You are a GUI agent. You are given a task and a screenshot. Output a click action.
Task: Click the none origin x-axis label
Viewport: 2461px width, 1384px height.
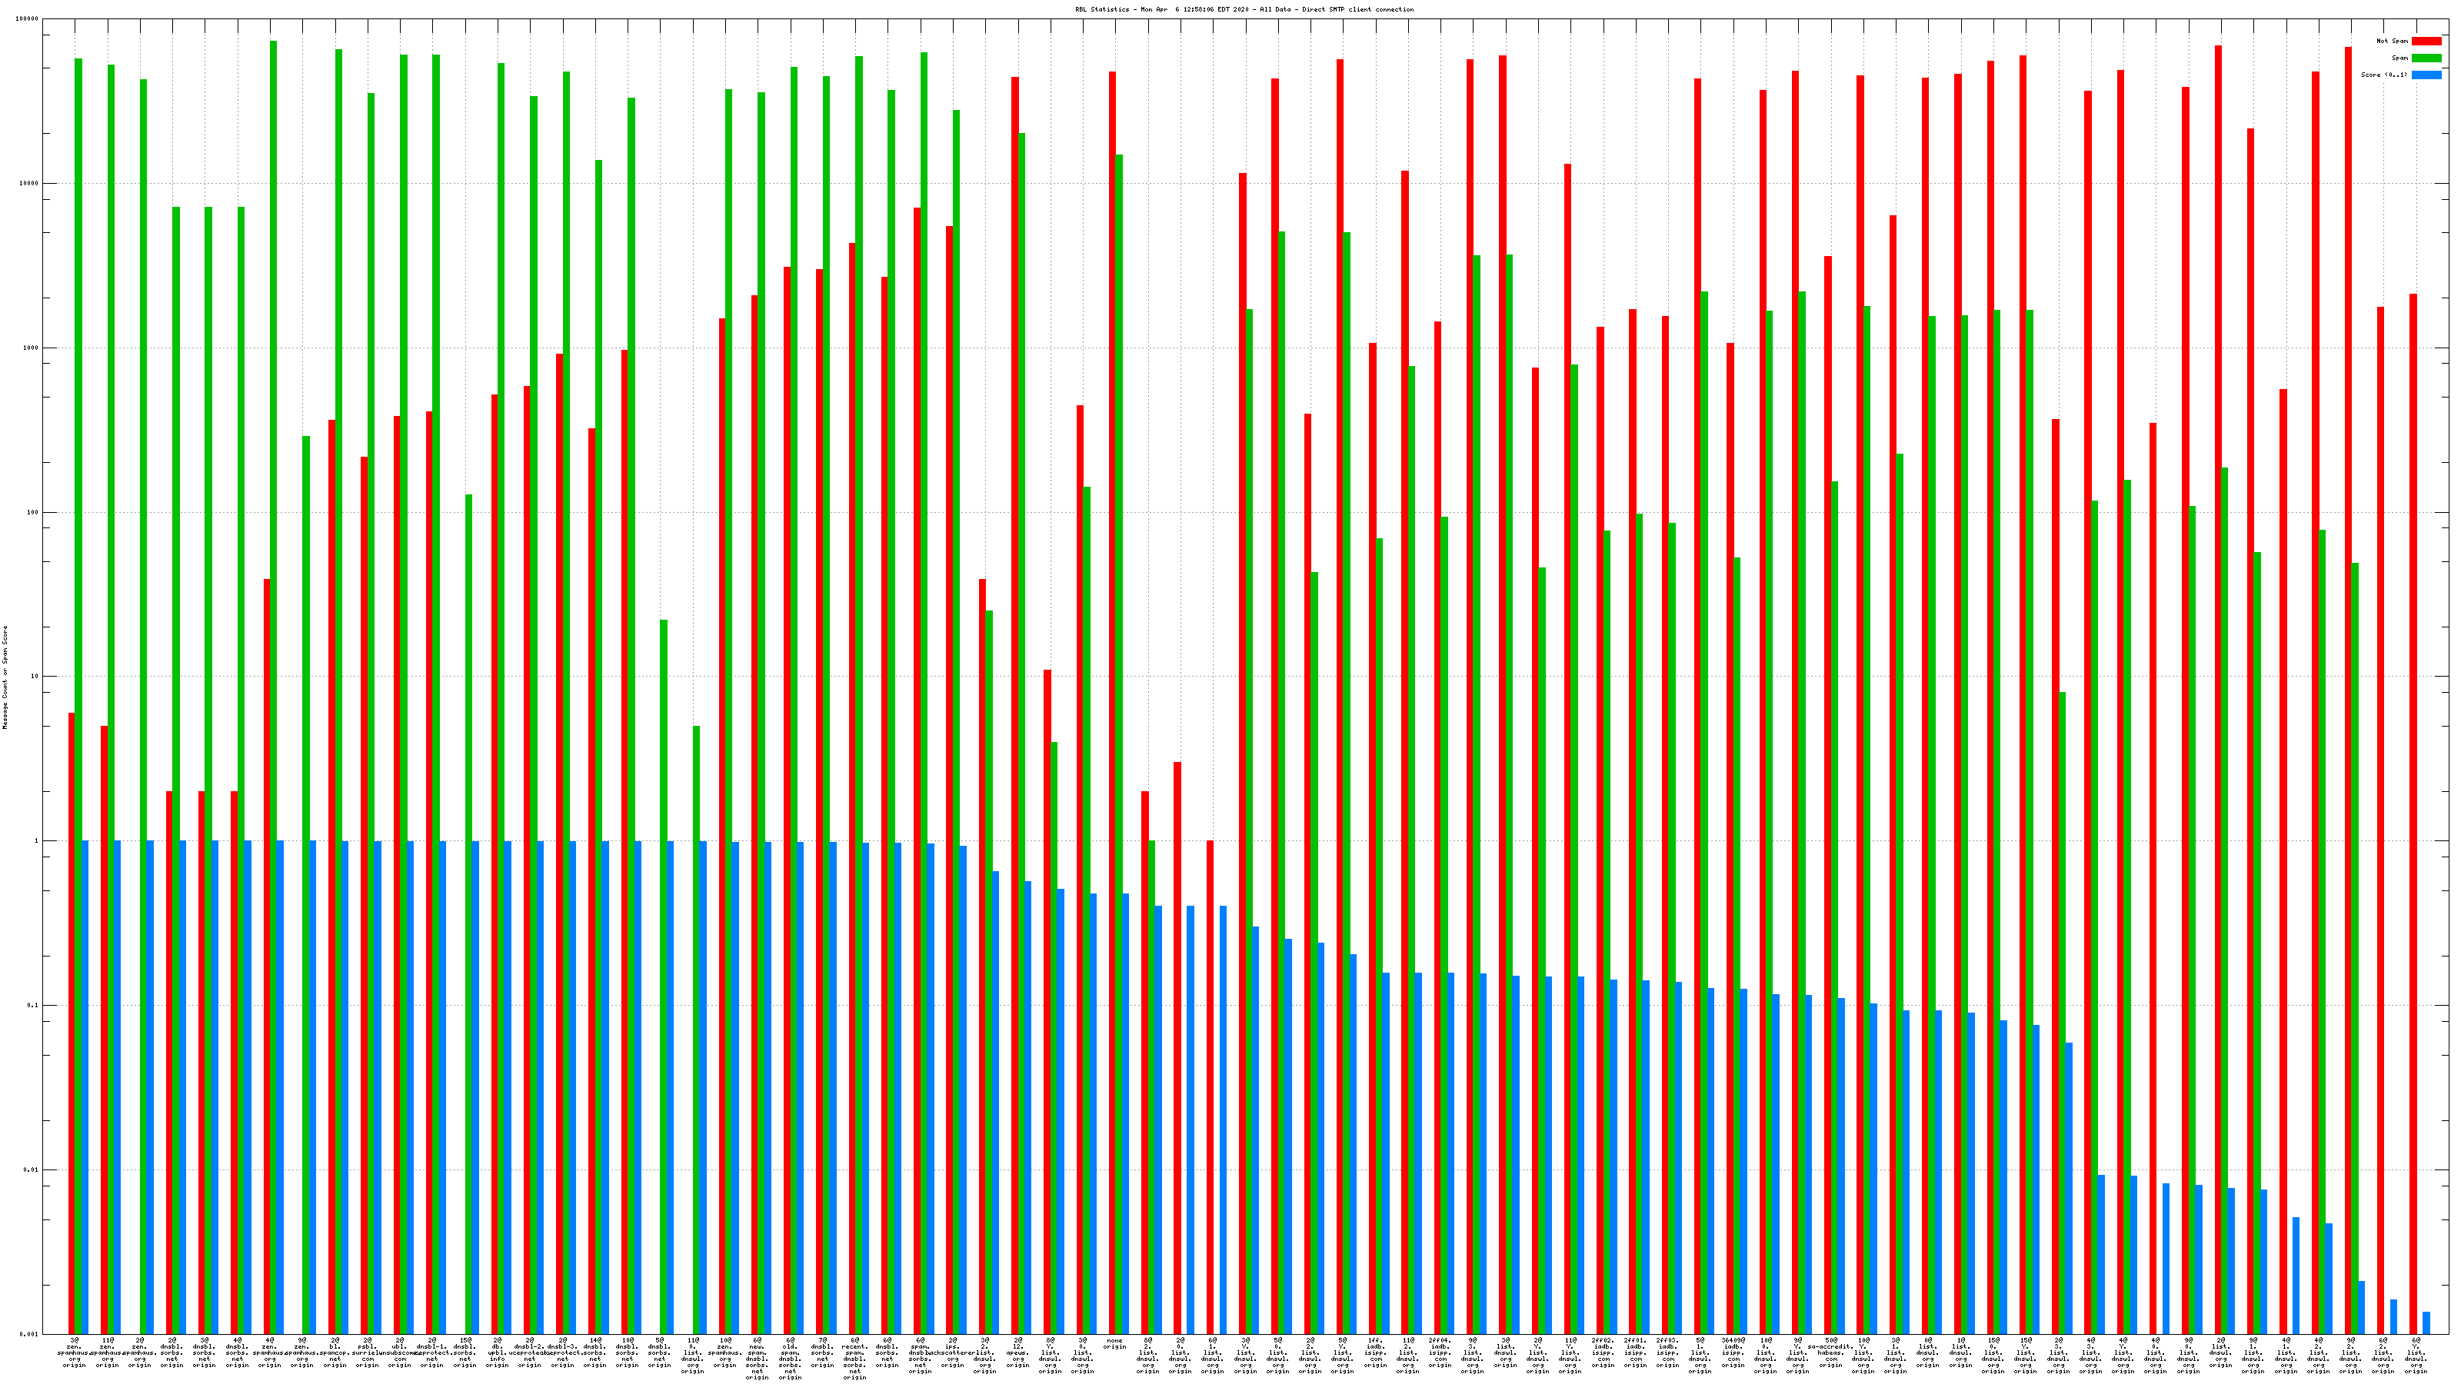(x=1114, y=1344)
